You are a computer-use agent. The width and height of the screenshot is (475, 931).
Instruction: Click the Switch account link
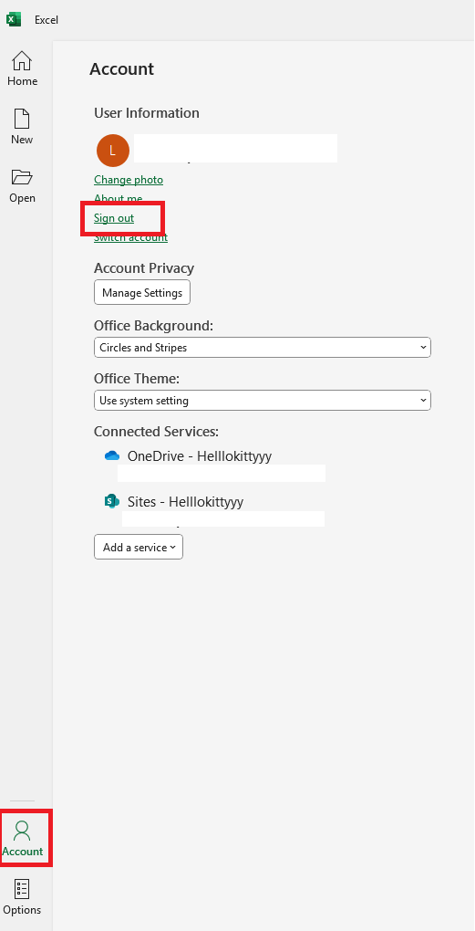pyautogui.click(x=130, y=237)
